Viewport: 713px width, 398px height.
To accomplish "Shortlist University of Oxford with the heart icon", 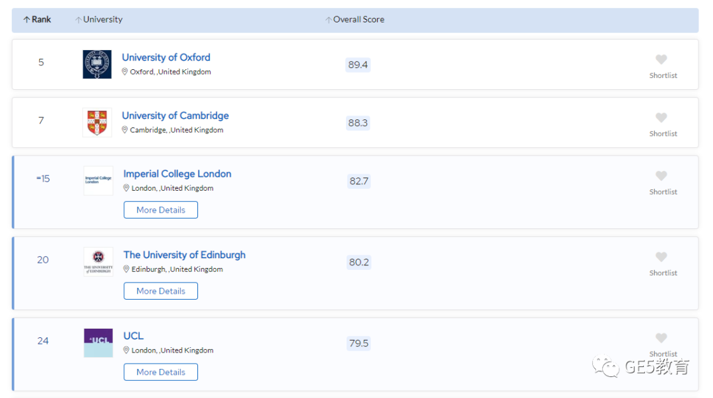I will point(661,59).
